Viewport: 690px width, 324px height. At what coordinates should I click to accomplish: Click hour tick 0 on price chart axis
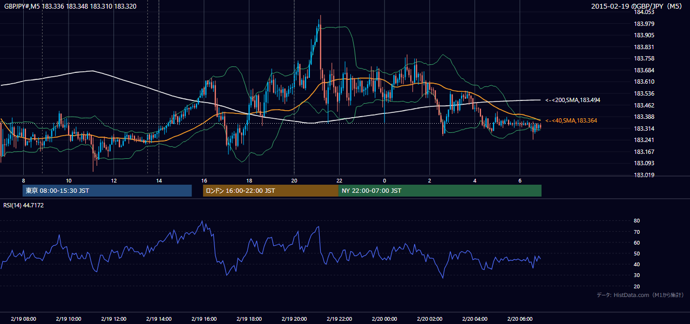point(384,180)
